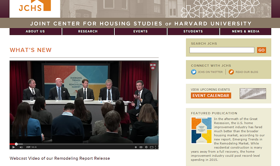Play the webcast video
Screen dimensions: 280x166
(13, 147)
